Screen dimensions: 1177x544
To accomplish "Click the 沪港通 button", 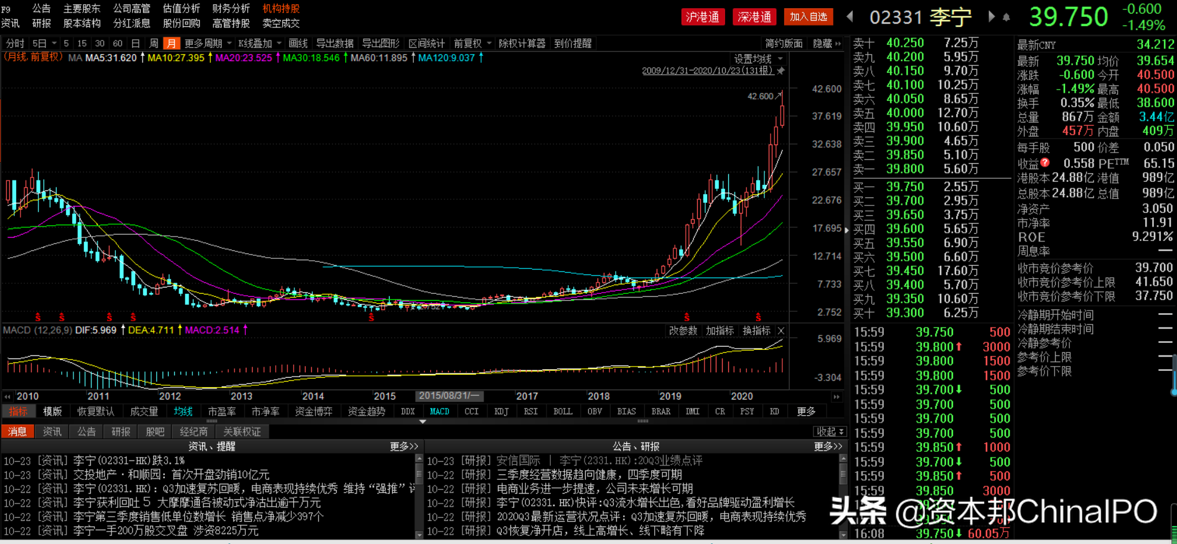I will [x=702, y=17].
